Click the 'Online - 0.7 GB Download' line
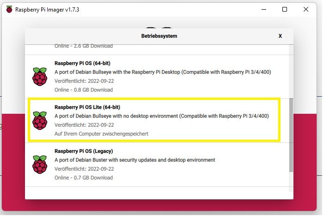Viewport: 324px width, 216px height. coord(83,178)
